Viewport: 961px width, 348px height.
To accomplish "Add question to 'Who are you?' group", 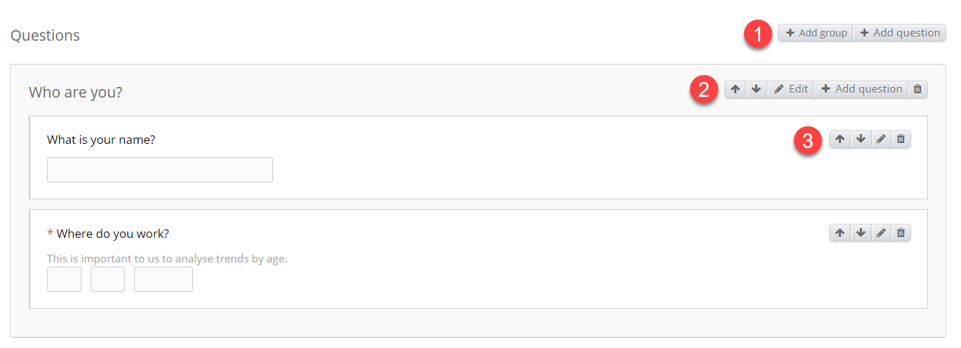I will pyautogui.click(x=861, y=89).
